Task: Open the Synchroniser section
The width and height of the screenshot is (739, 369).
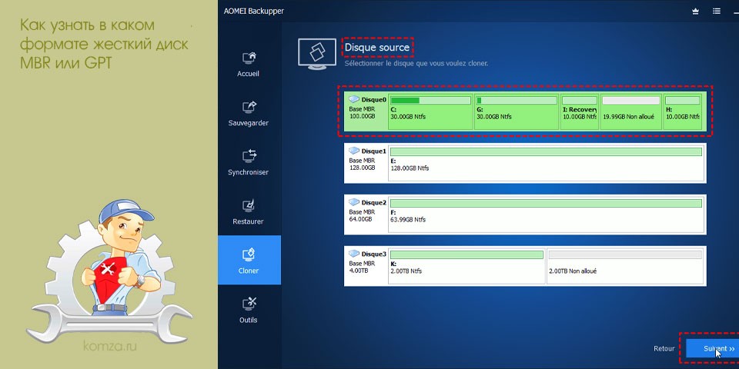Action: pos(249,162)
